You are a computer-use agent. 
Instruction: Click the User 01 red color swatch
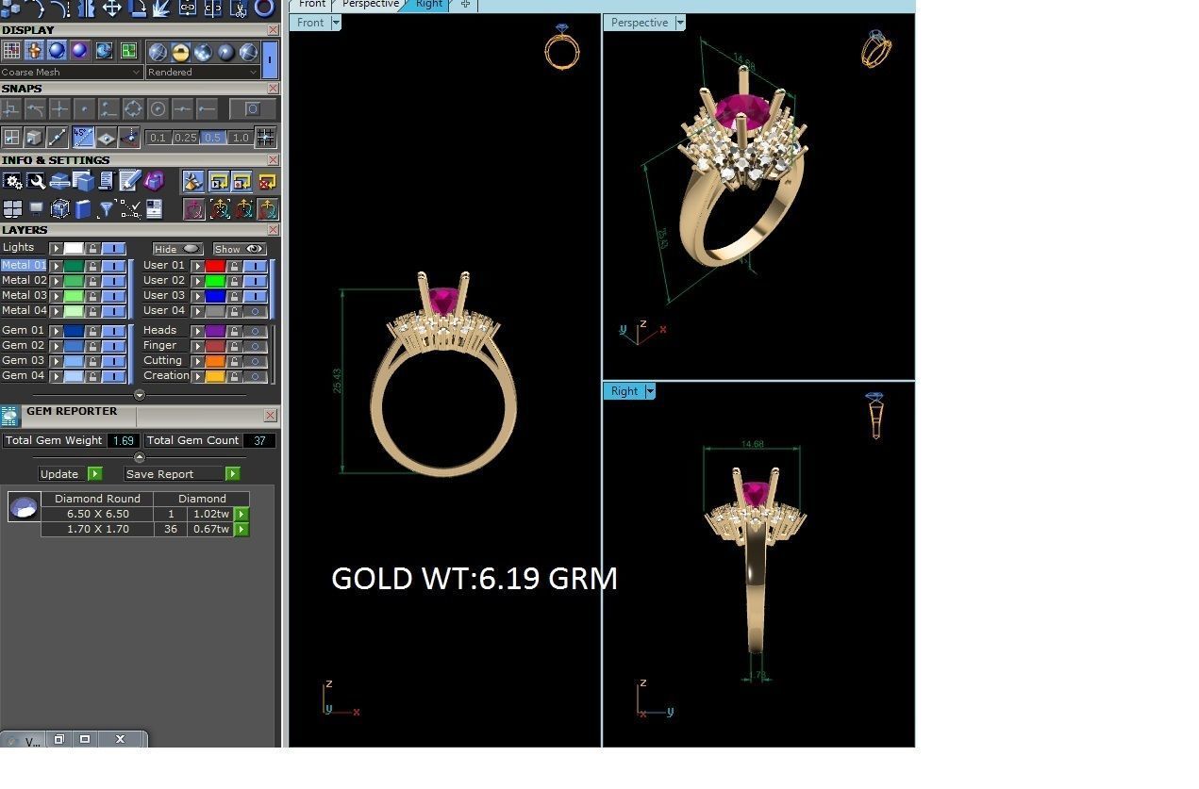click(215, 266)
